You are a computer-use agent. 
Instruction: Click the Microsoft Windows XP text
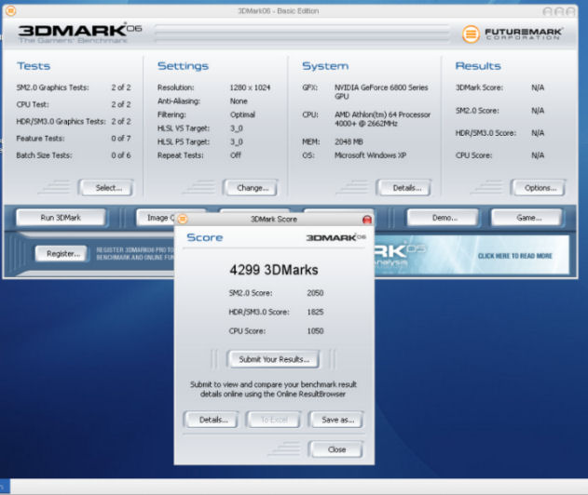[x=370, y=155]
